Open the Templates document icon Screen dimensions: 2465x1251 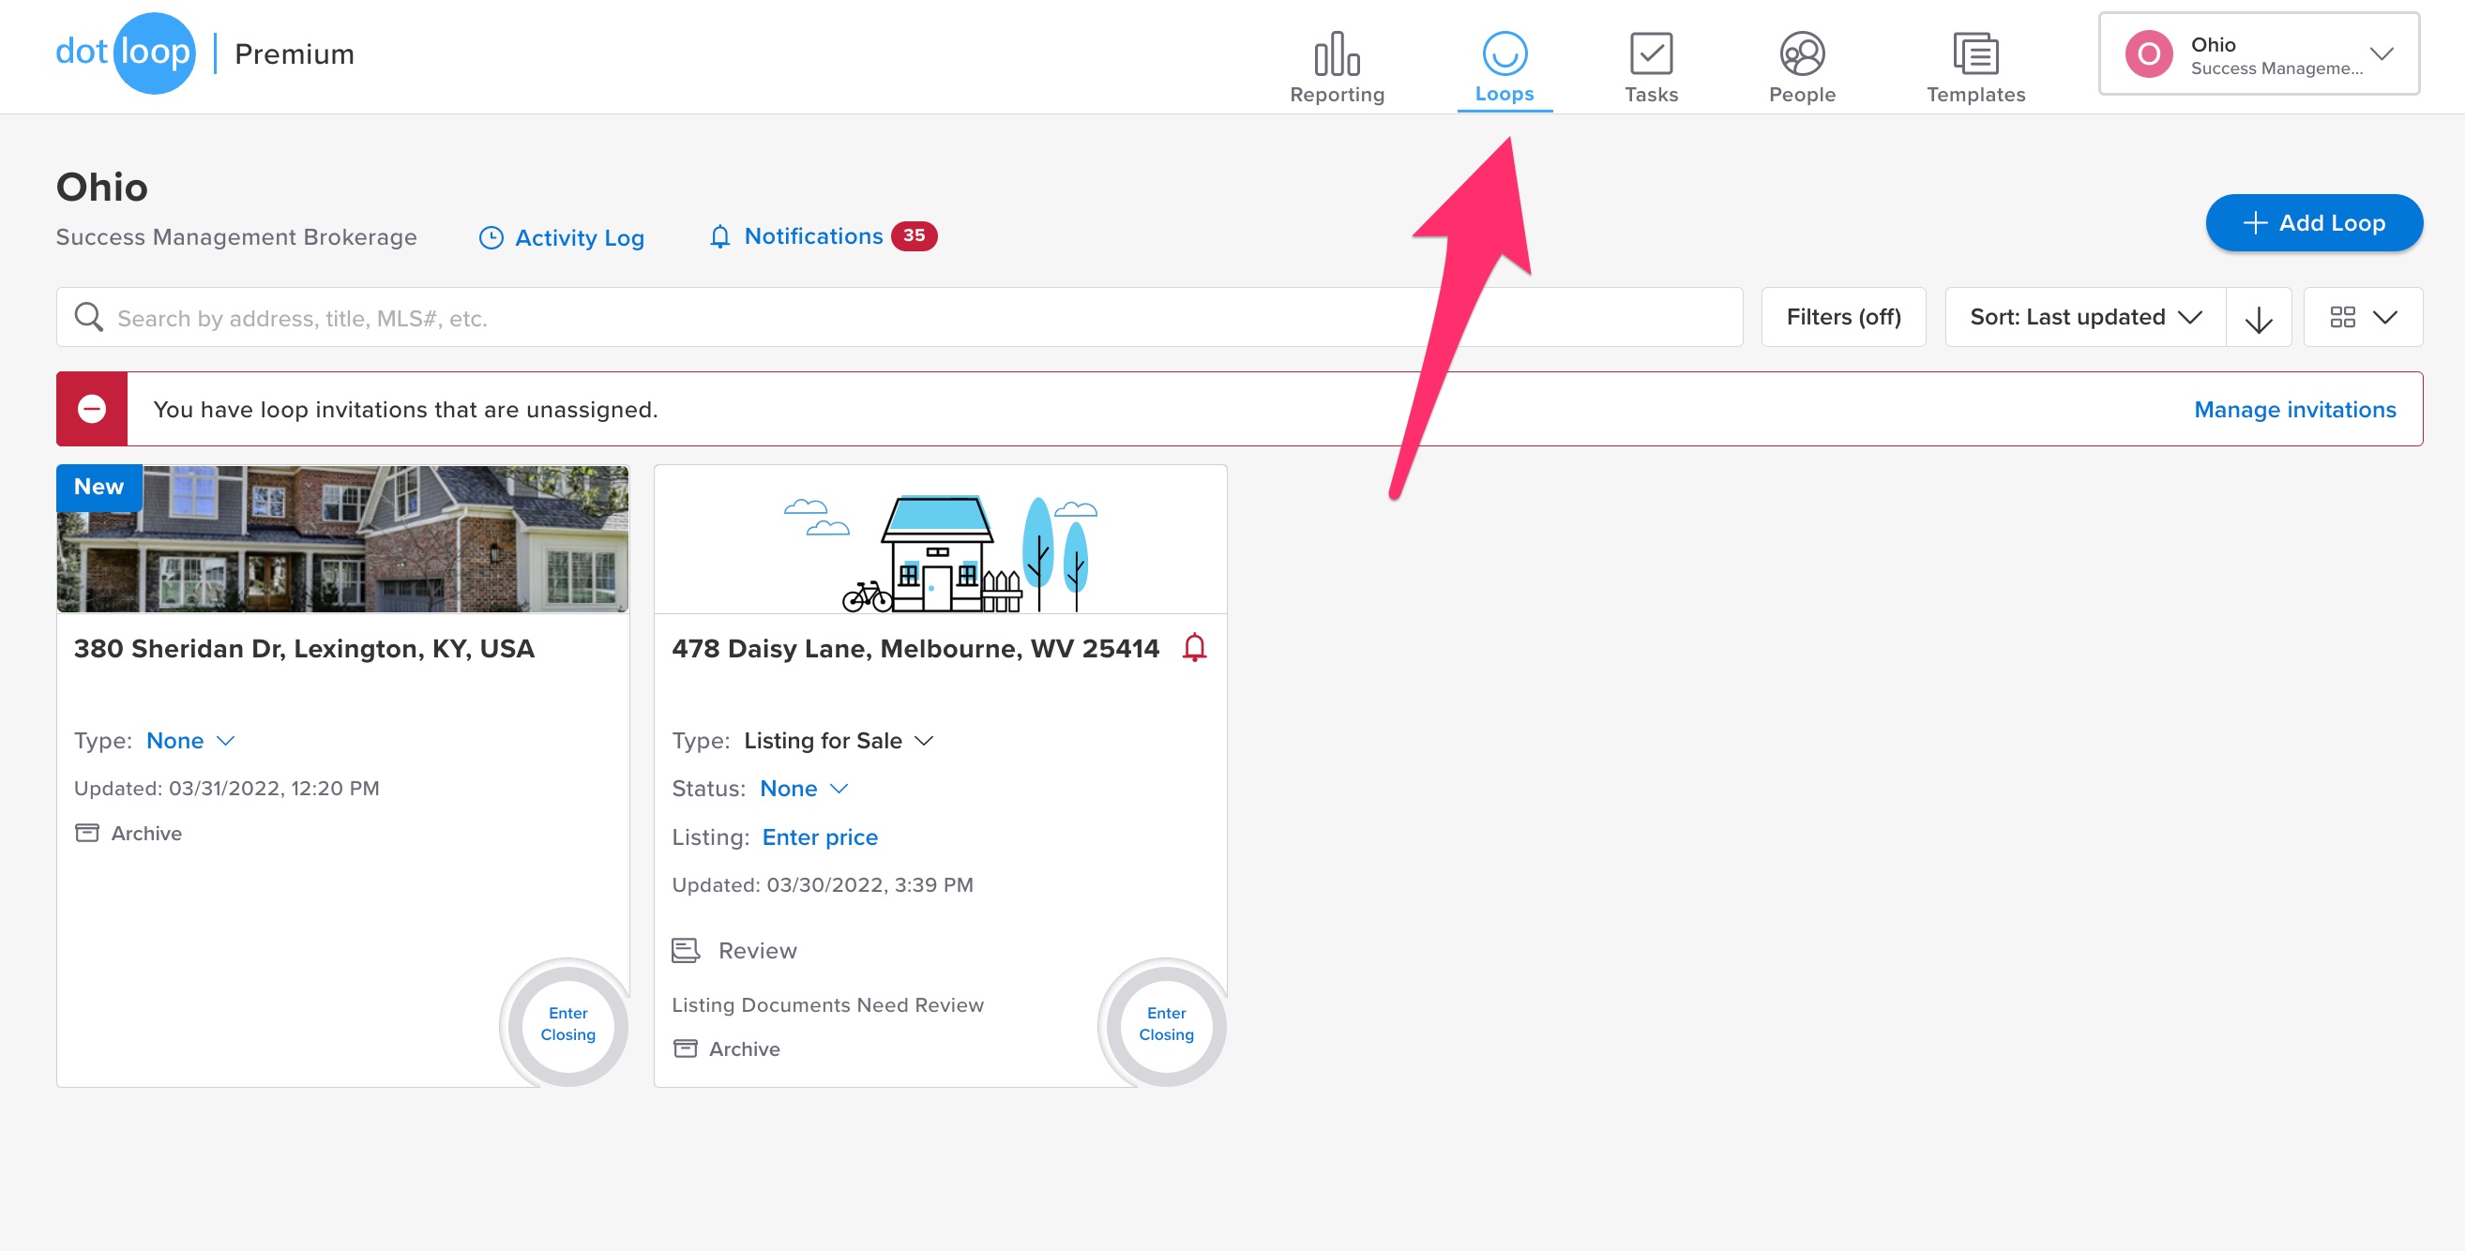pos(1974,53)
